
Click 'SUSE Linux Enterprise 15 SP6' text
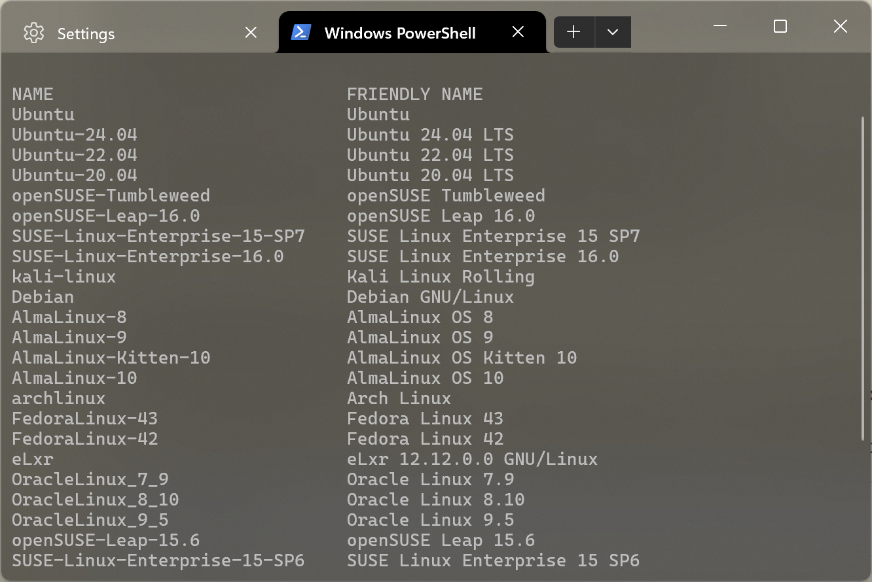click(494, 560)
